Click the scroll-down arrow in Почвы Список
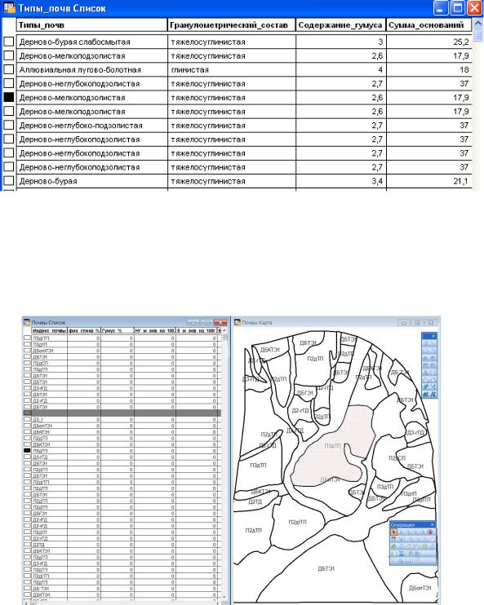This screenshot has height=605, width=484. coord(224,598)
